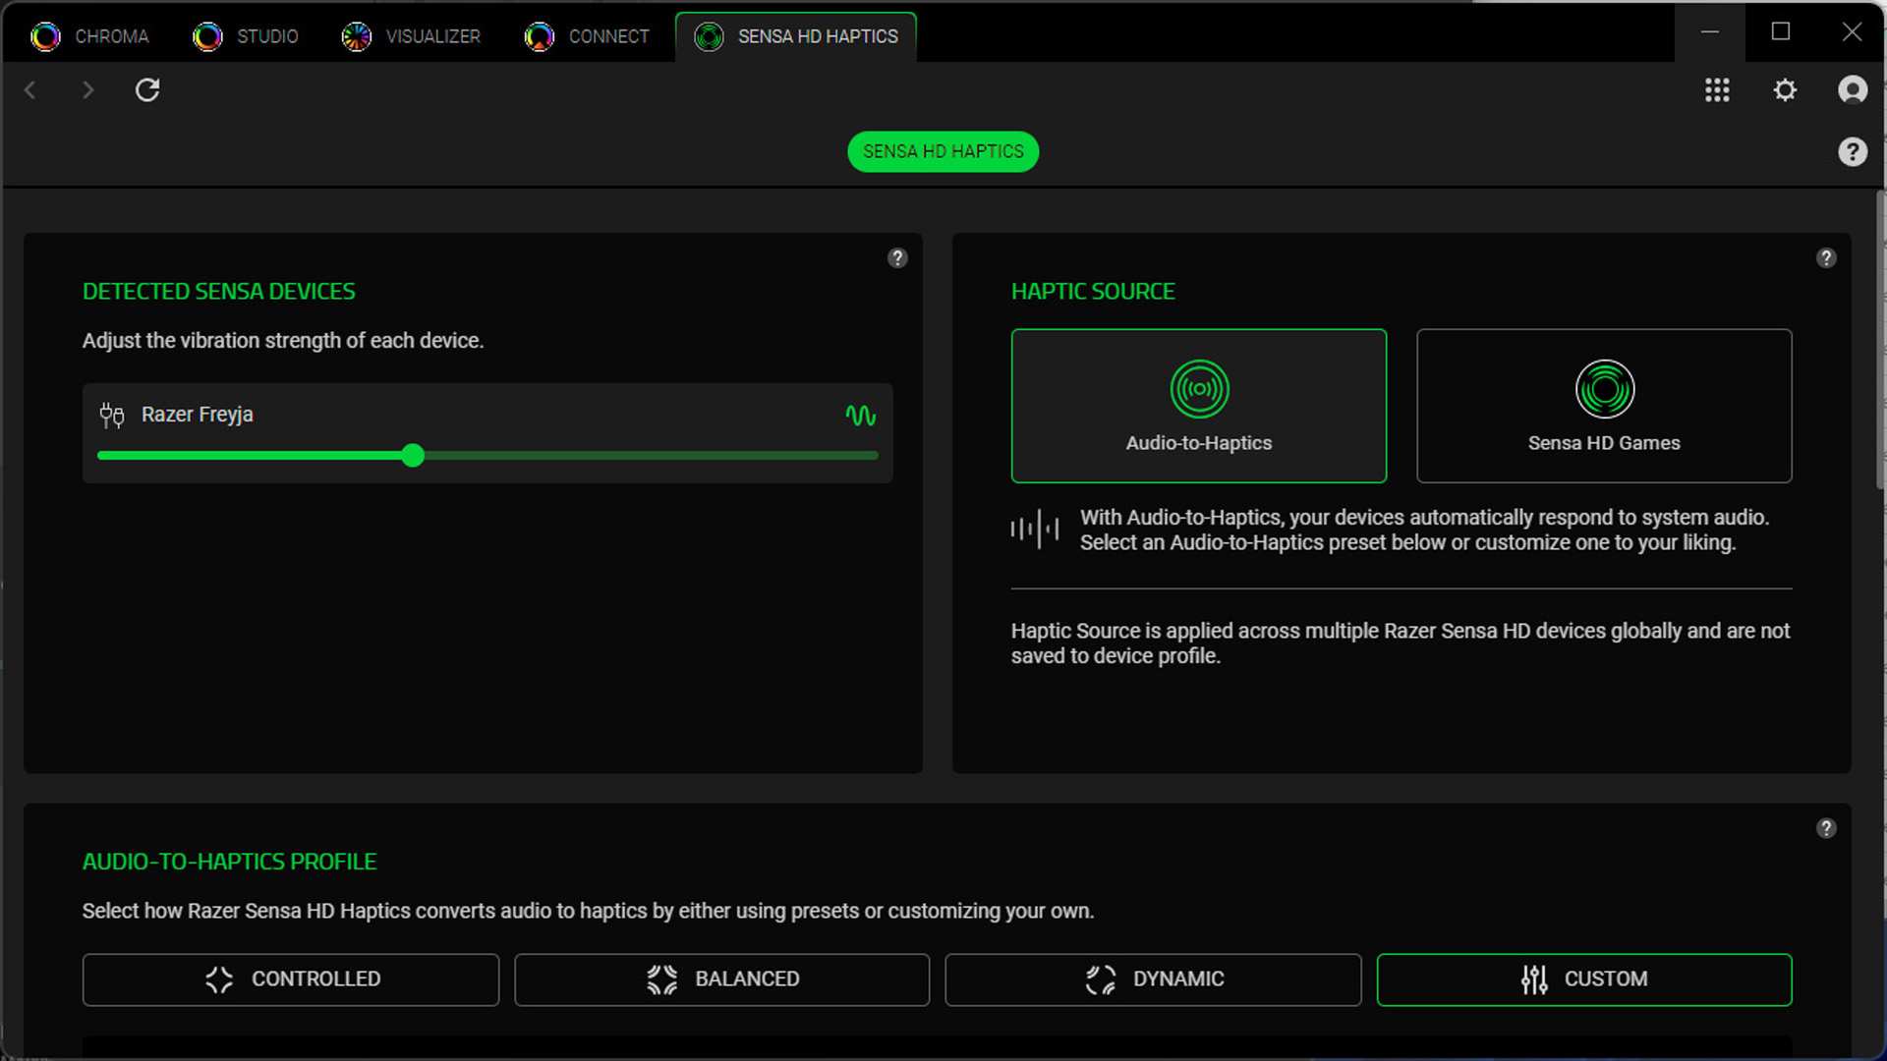Select Sensa HD Games as haptic source
The height and width of the screenshot is (1061, 1887).
(1604, 406)
